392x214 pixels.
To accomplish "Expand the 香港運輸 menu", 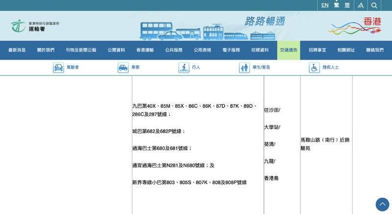I will (145, 50).
